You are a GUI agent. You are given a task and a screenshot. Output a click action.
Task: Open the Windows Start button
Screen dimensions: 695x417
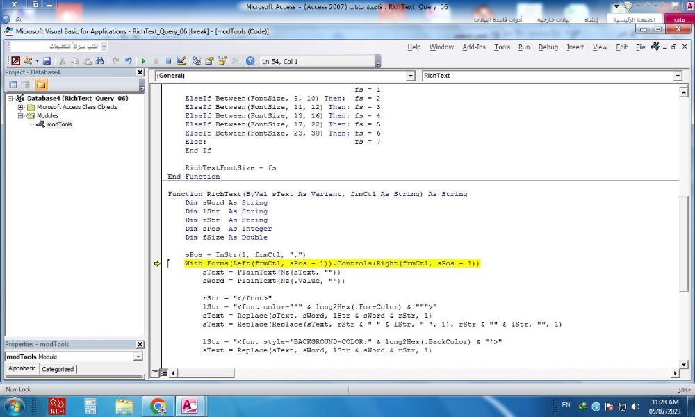(x=13, y=406)
